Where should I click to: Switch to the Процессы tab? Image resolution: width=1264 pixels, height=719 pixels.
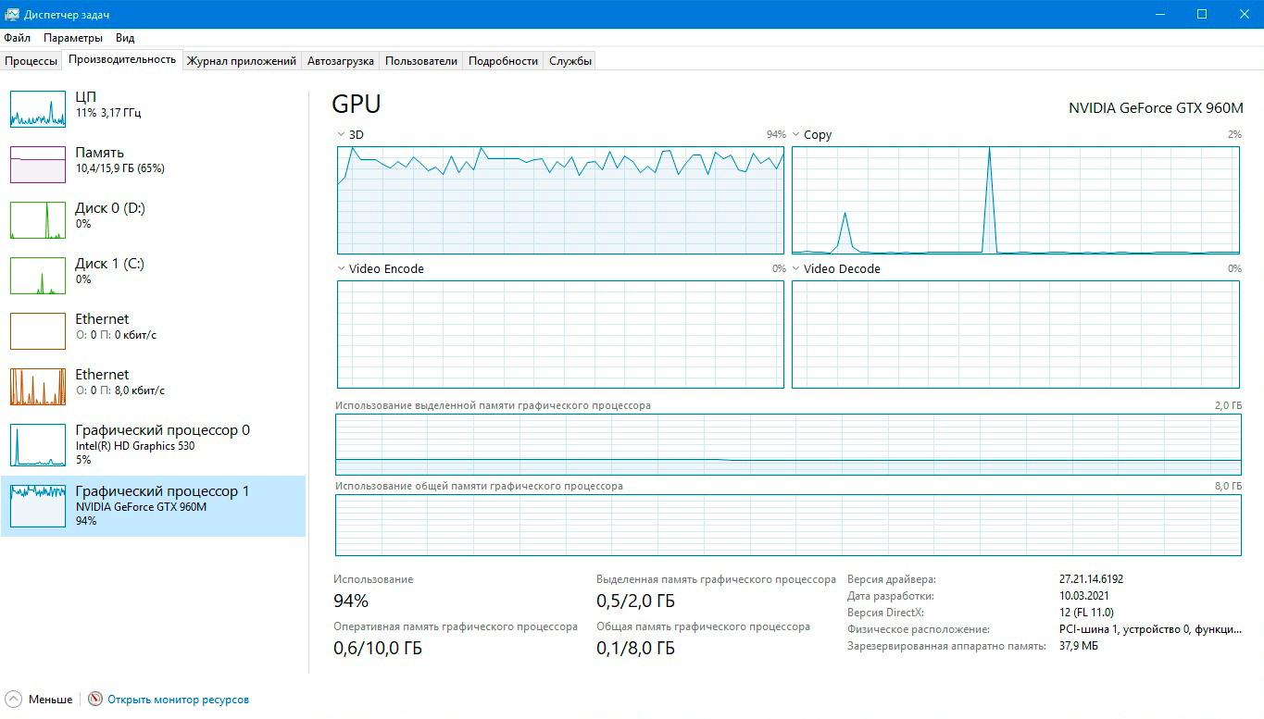point(31,61)
